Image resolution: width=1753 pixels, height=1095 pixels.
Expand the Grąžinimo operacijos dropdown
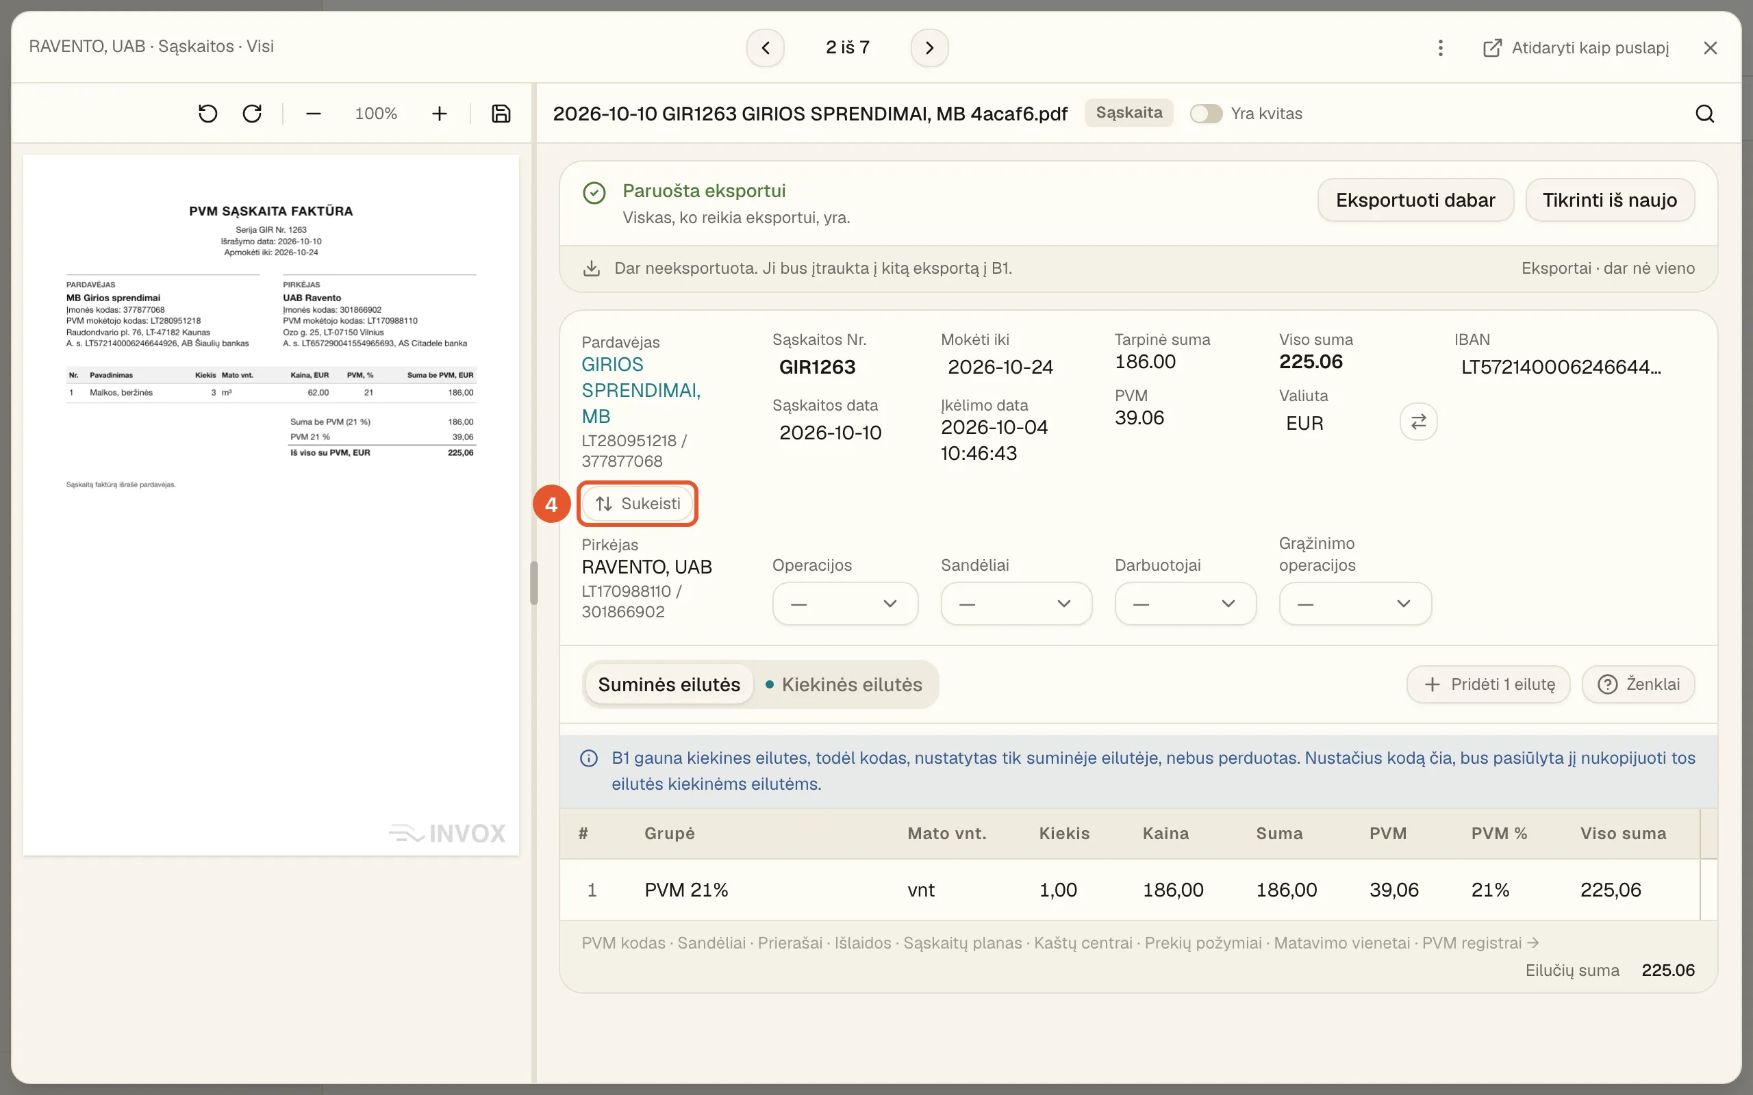(1355, 603)
